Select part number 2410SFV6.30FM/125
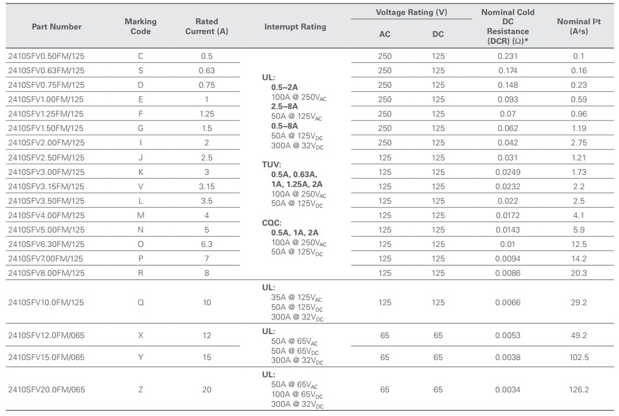Screen dimensions: 619x416 (46, 244)
